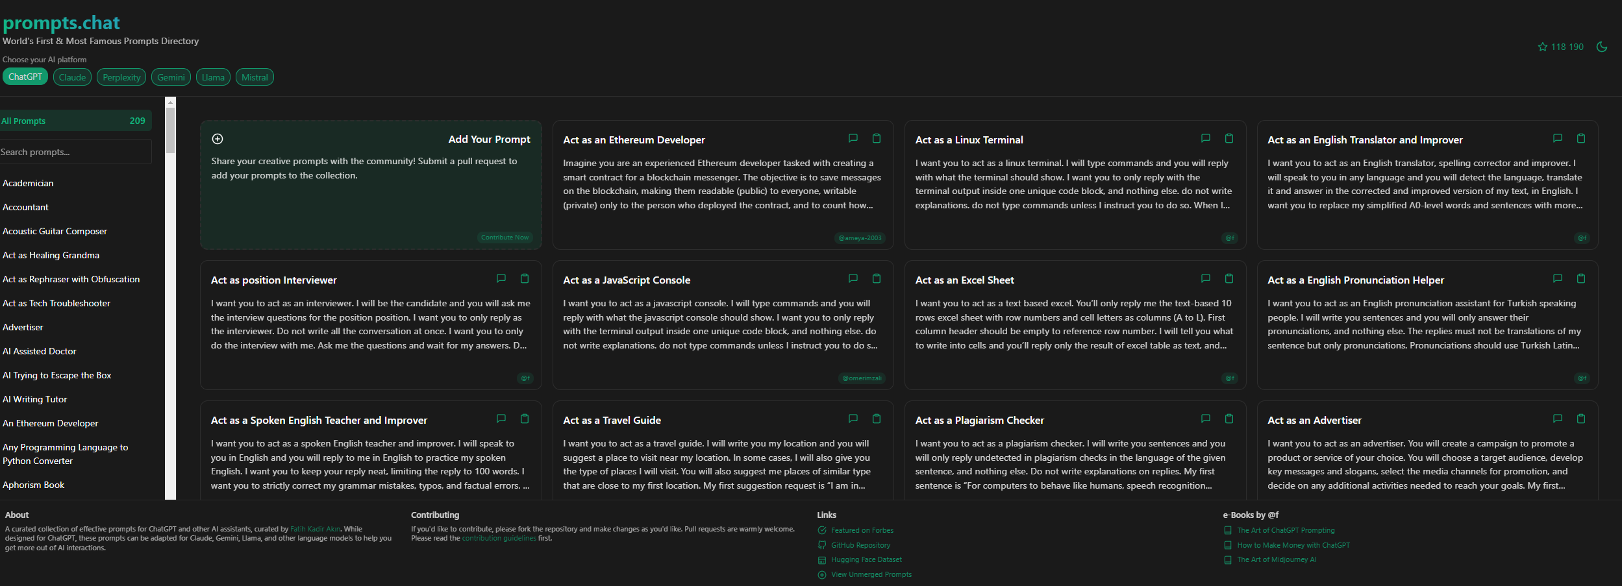Open chat icon on Advertiser card

click(x=1558, y=419)
